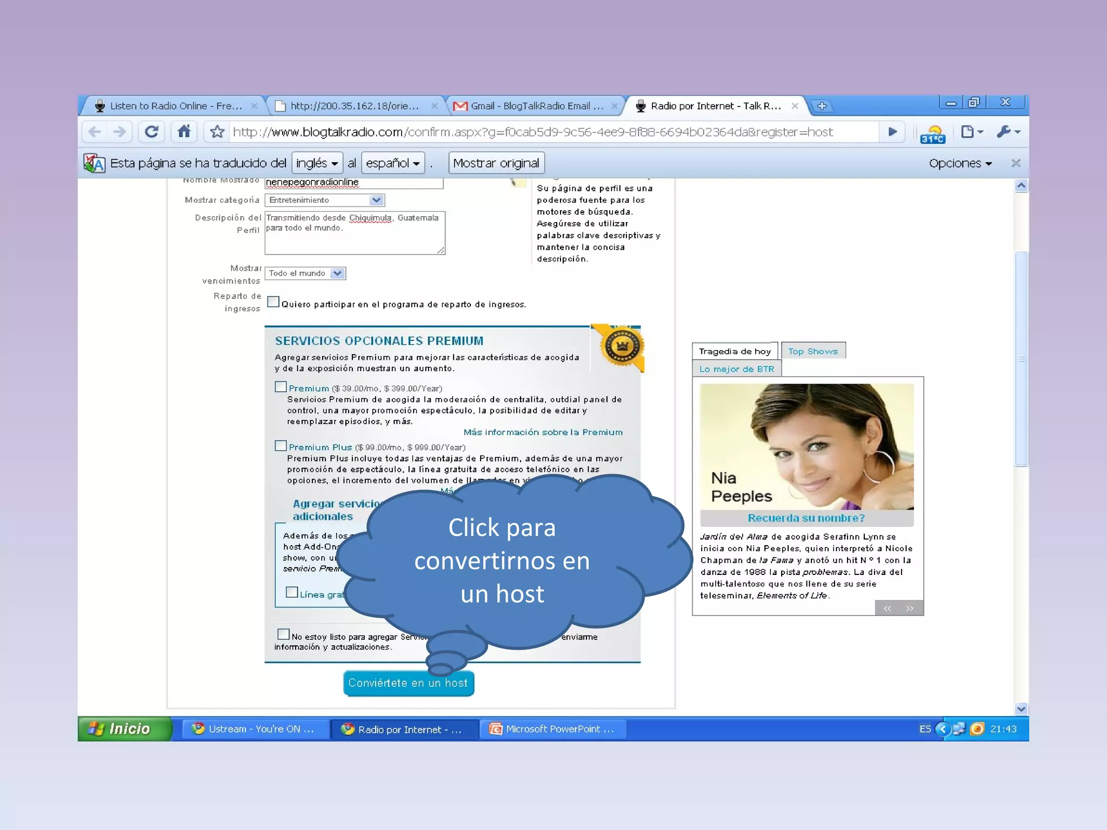1107x830 pixels.
Task: Open the Mostrar categoría dropdown
Action: 325,200
